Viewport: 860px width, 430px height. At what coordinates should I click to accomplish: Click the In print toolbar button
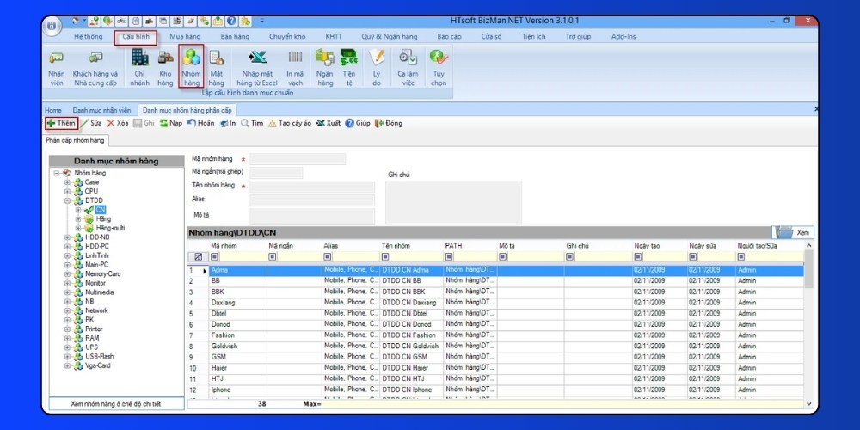coord(228,123)
